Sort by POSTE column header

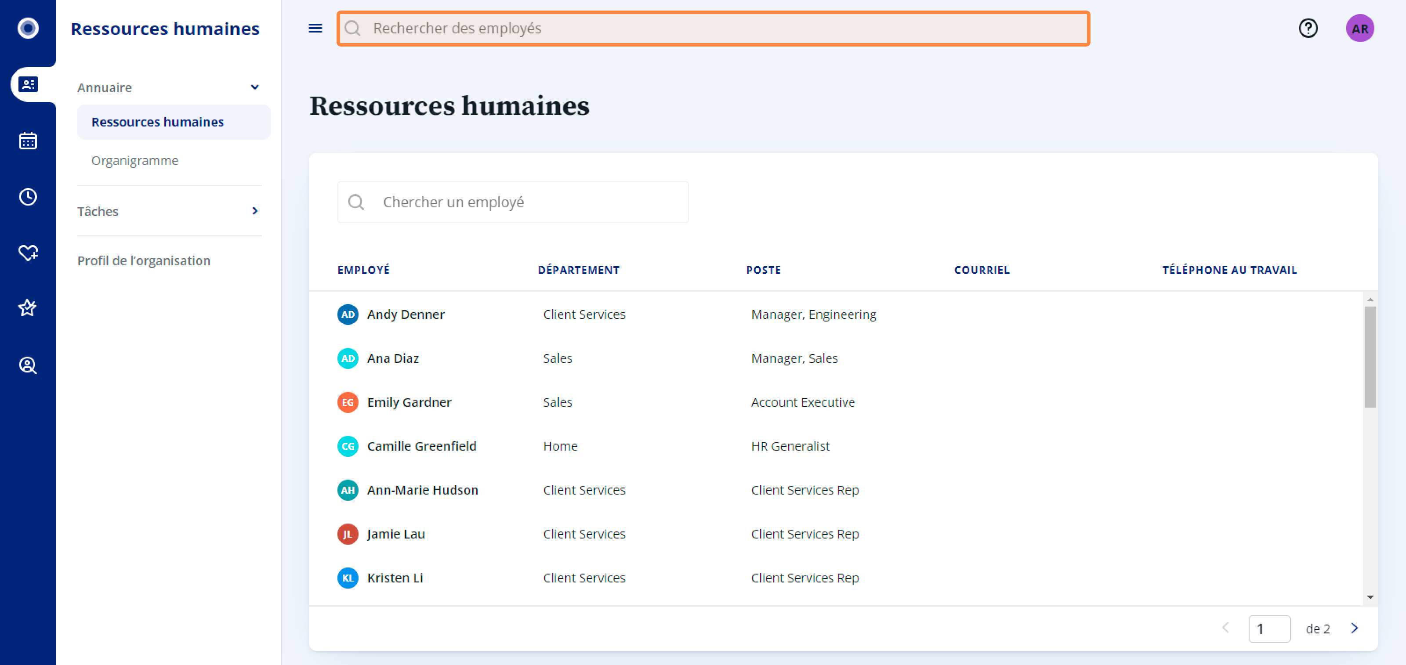pos(763,271)
